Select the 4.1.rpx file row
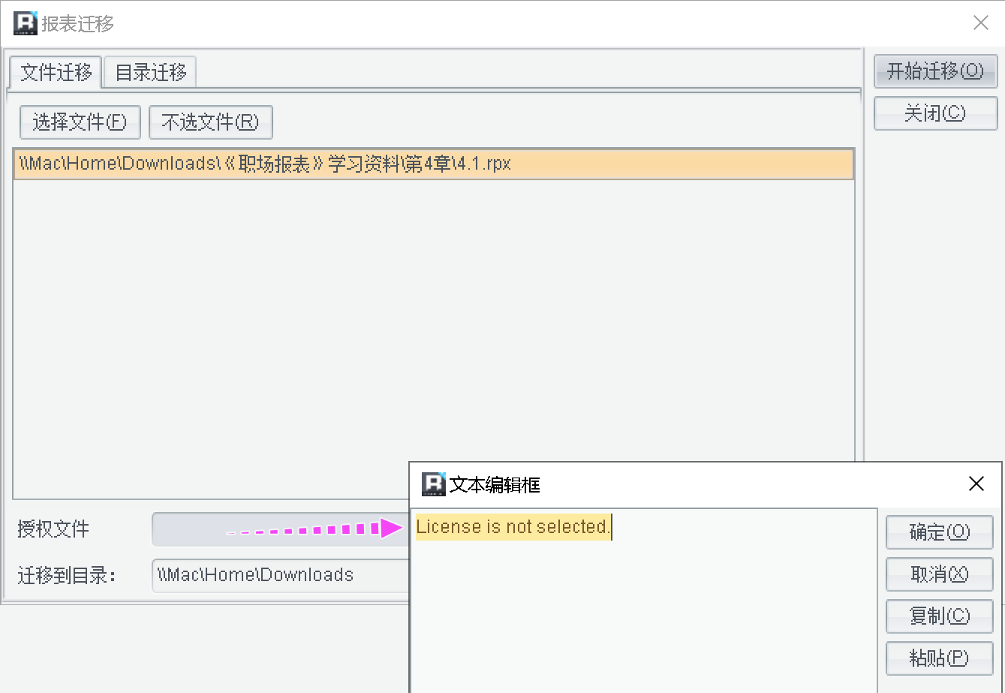This screenshot has width=1005, height=693. click(x=434, y=164)
